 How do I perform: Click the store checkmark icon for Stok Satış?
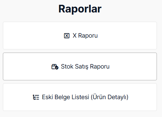click(55, 67)
